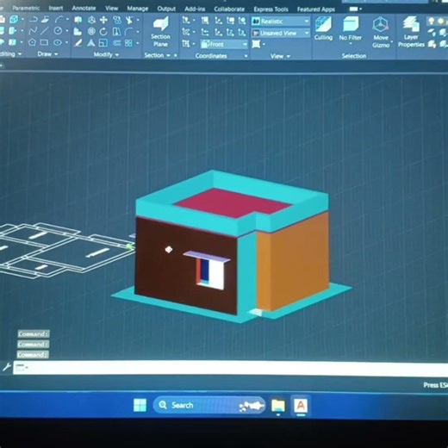Click the Move tool with four arrows
The image size is (448, 448).
click(103, 20)
